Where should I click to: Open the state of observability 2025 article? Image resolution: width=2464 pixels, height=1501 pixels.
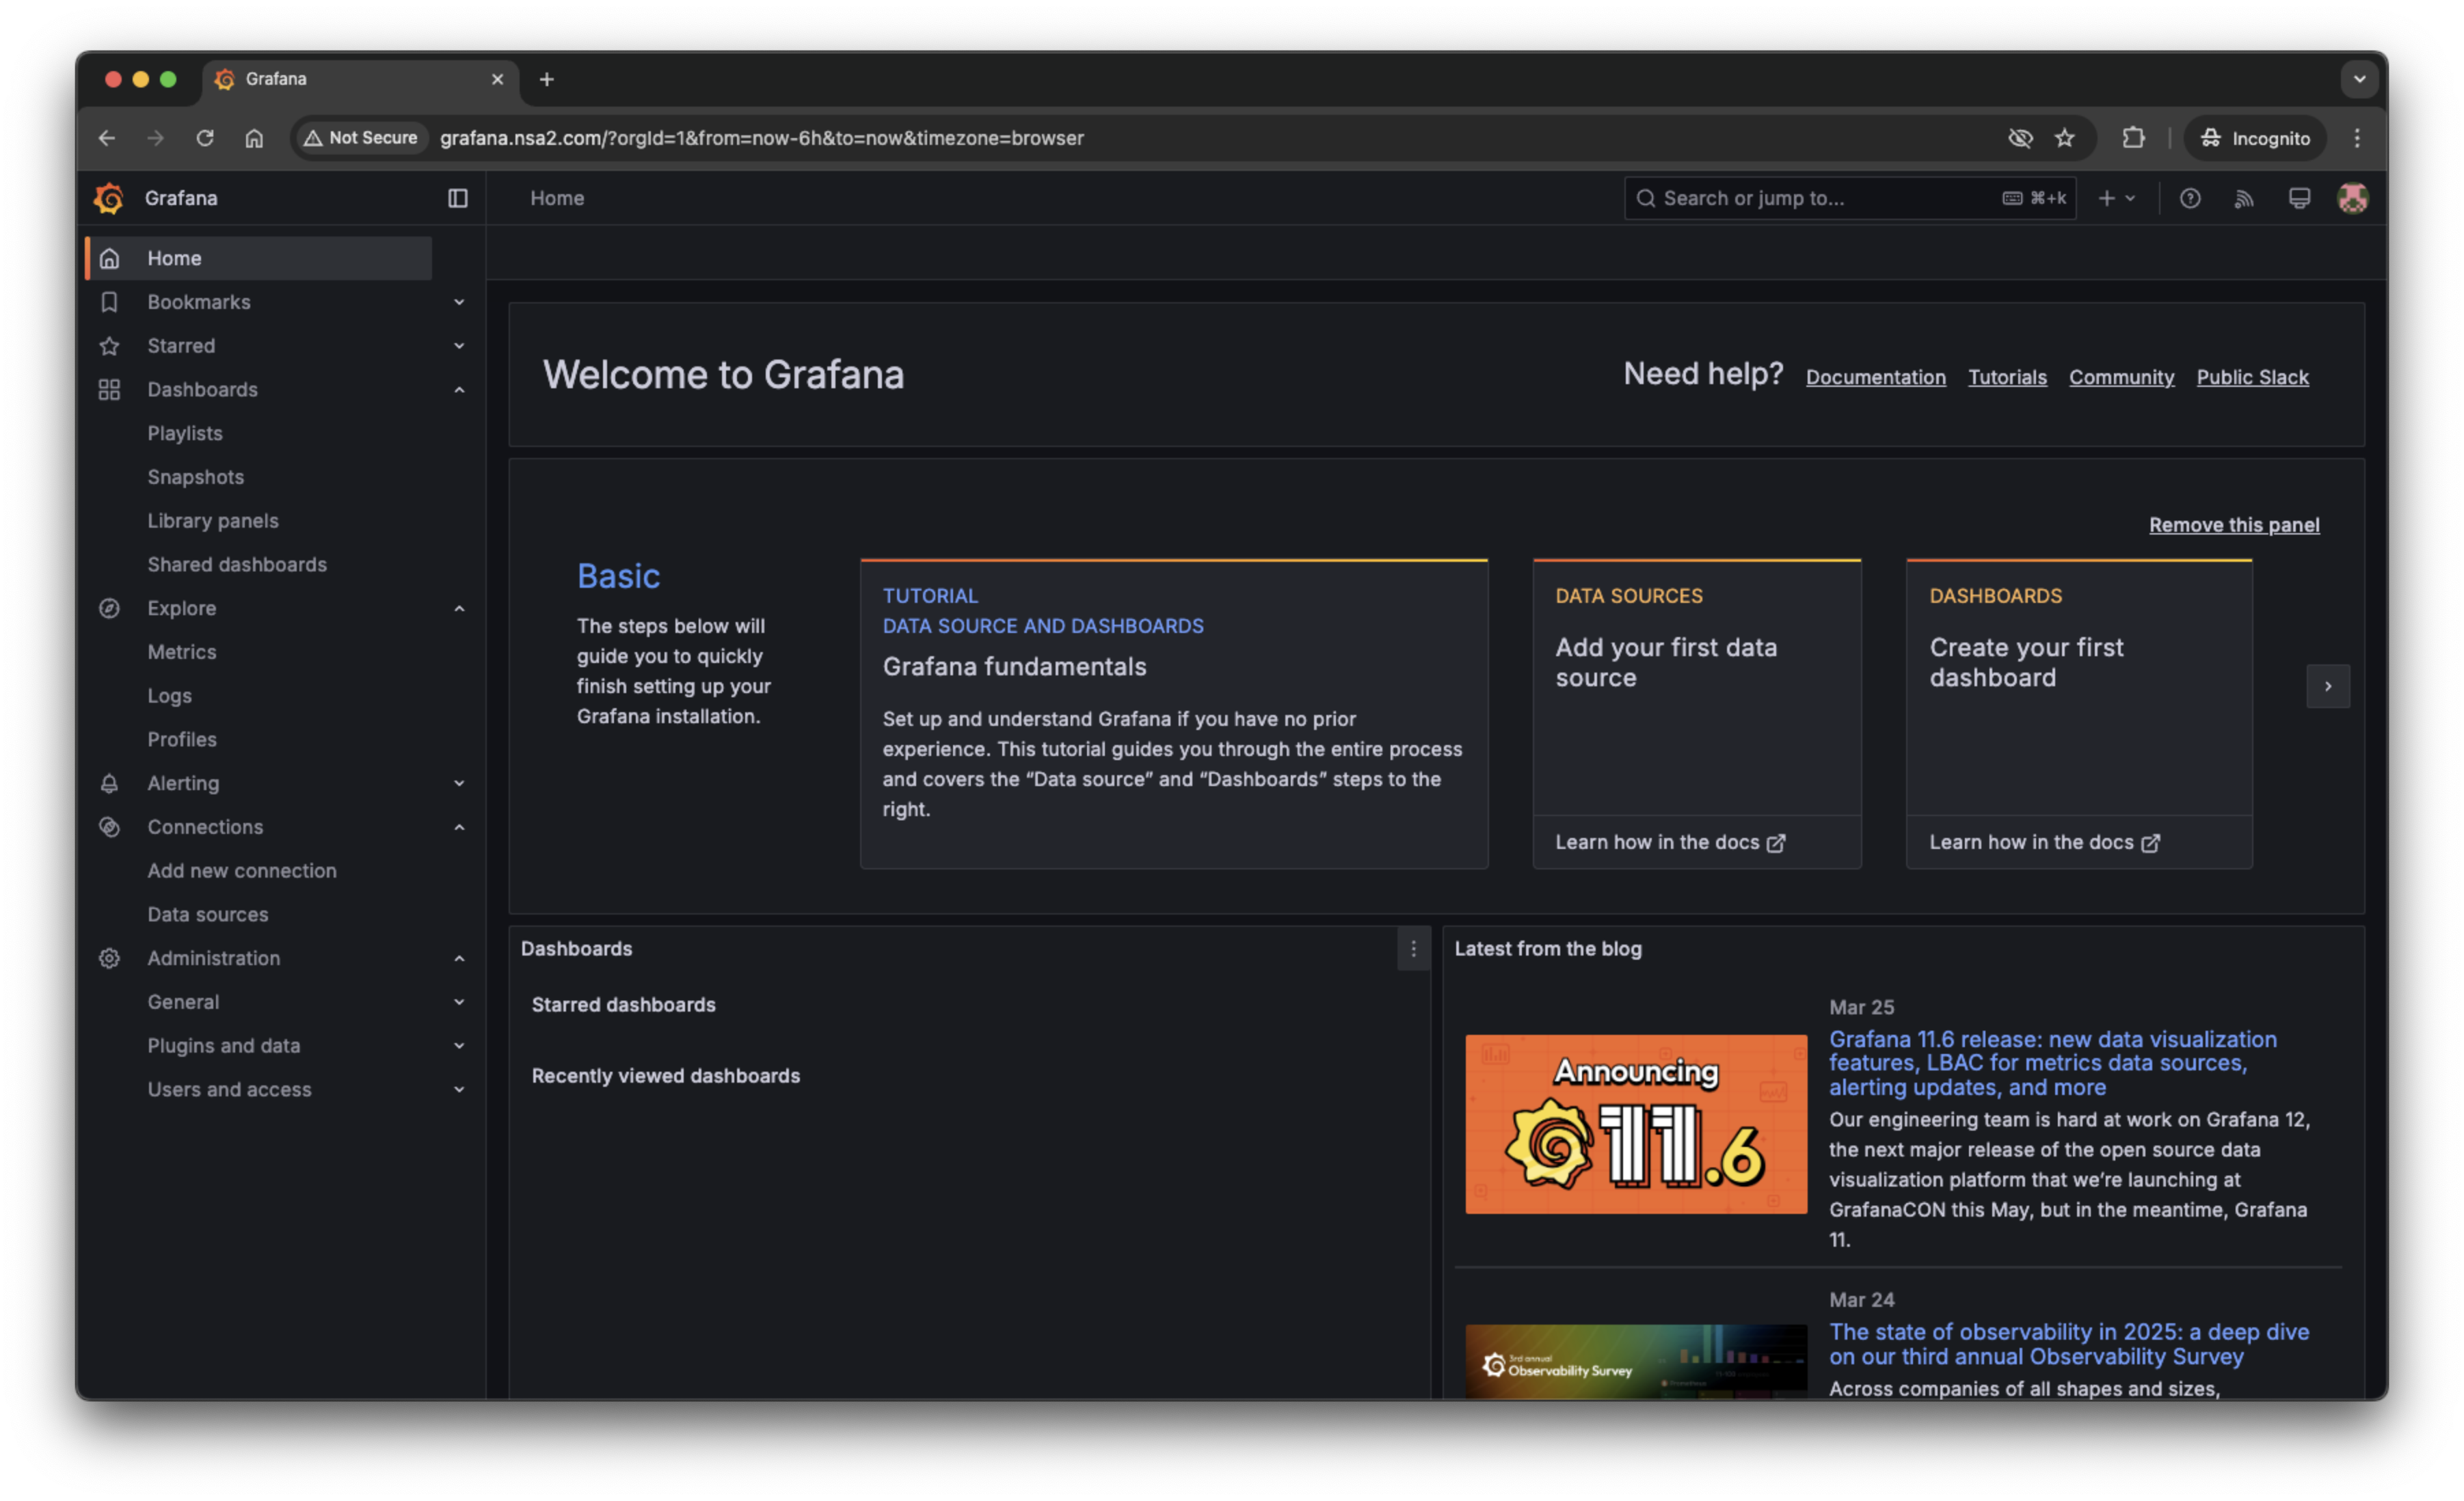pyautogui.click(x=2069, y=1344)
